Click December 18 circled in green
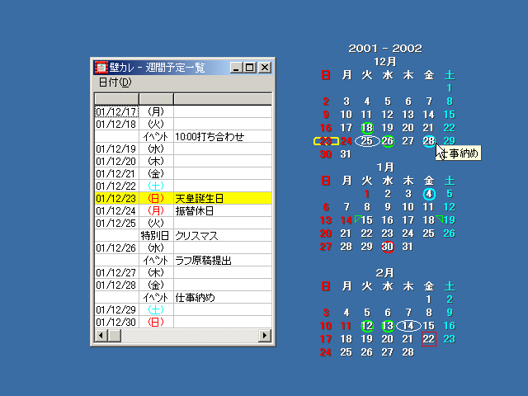Viewport: 528px width, 396px height. (367, 128)
